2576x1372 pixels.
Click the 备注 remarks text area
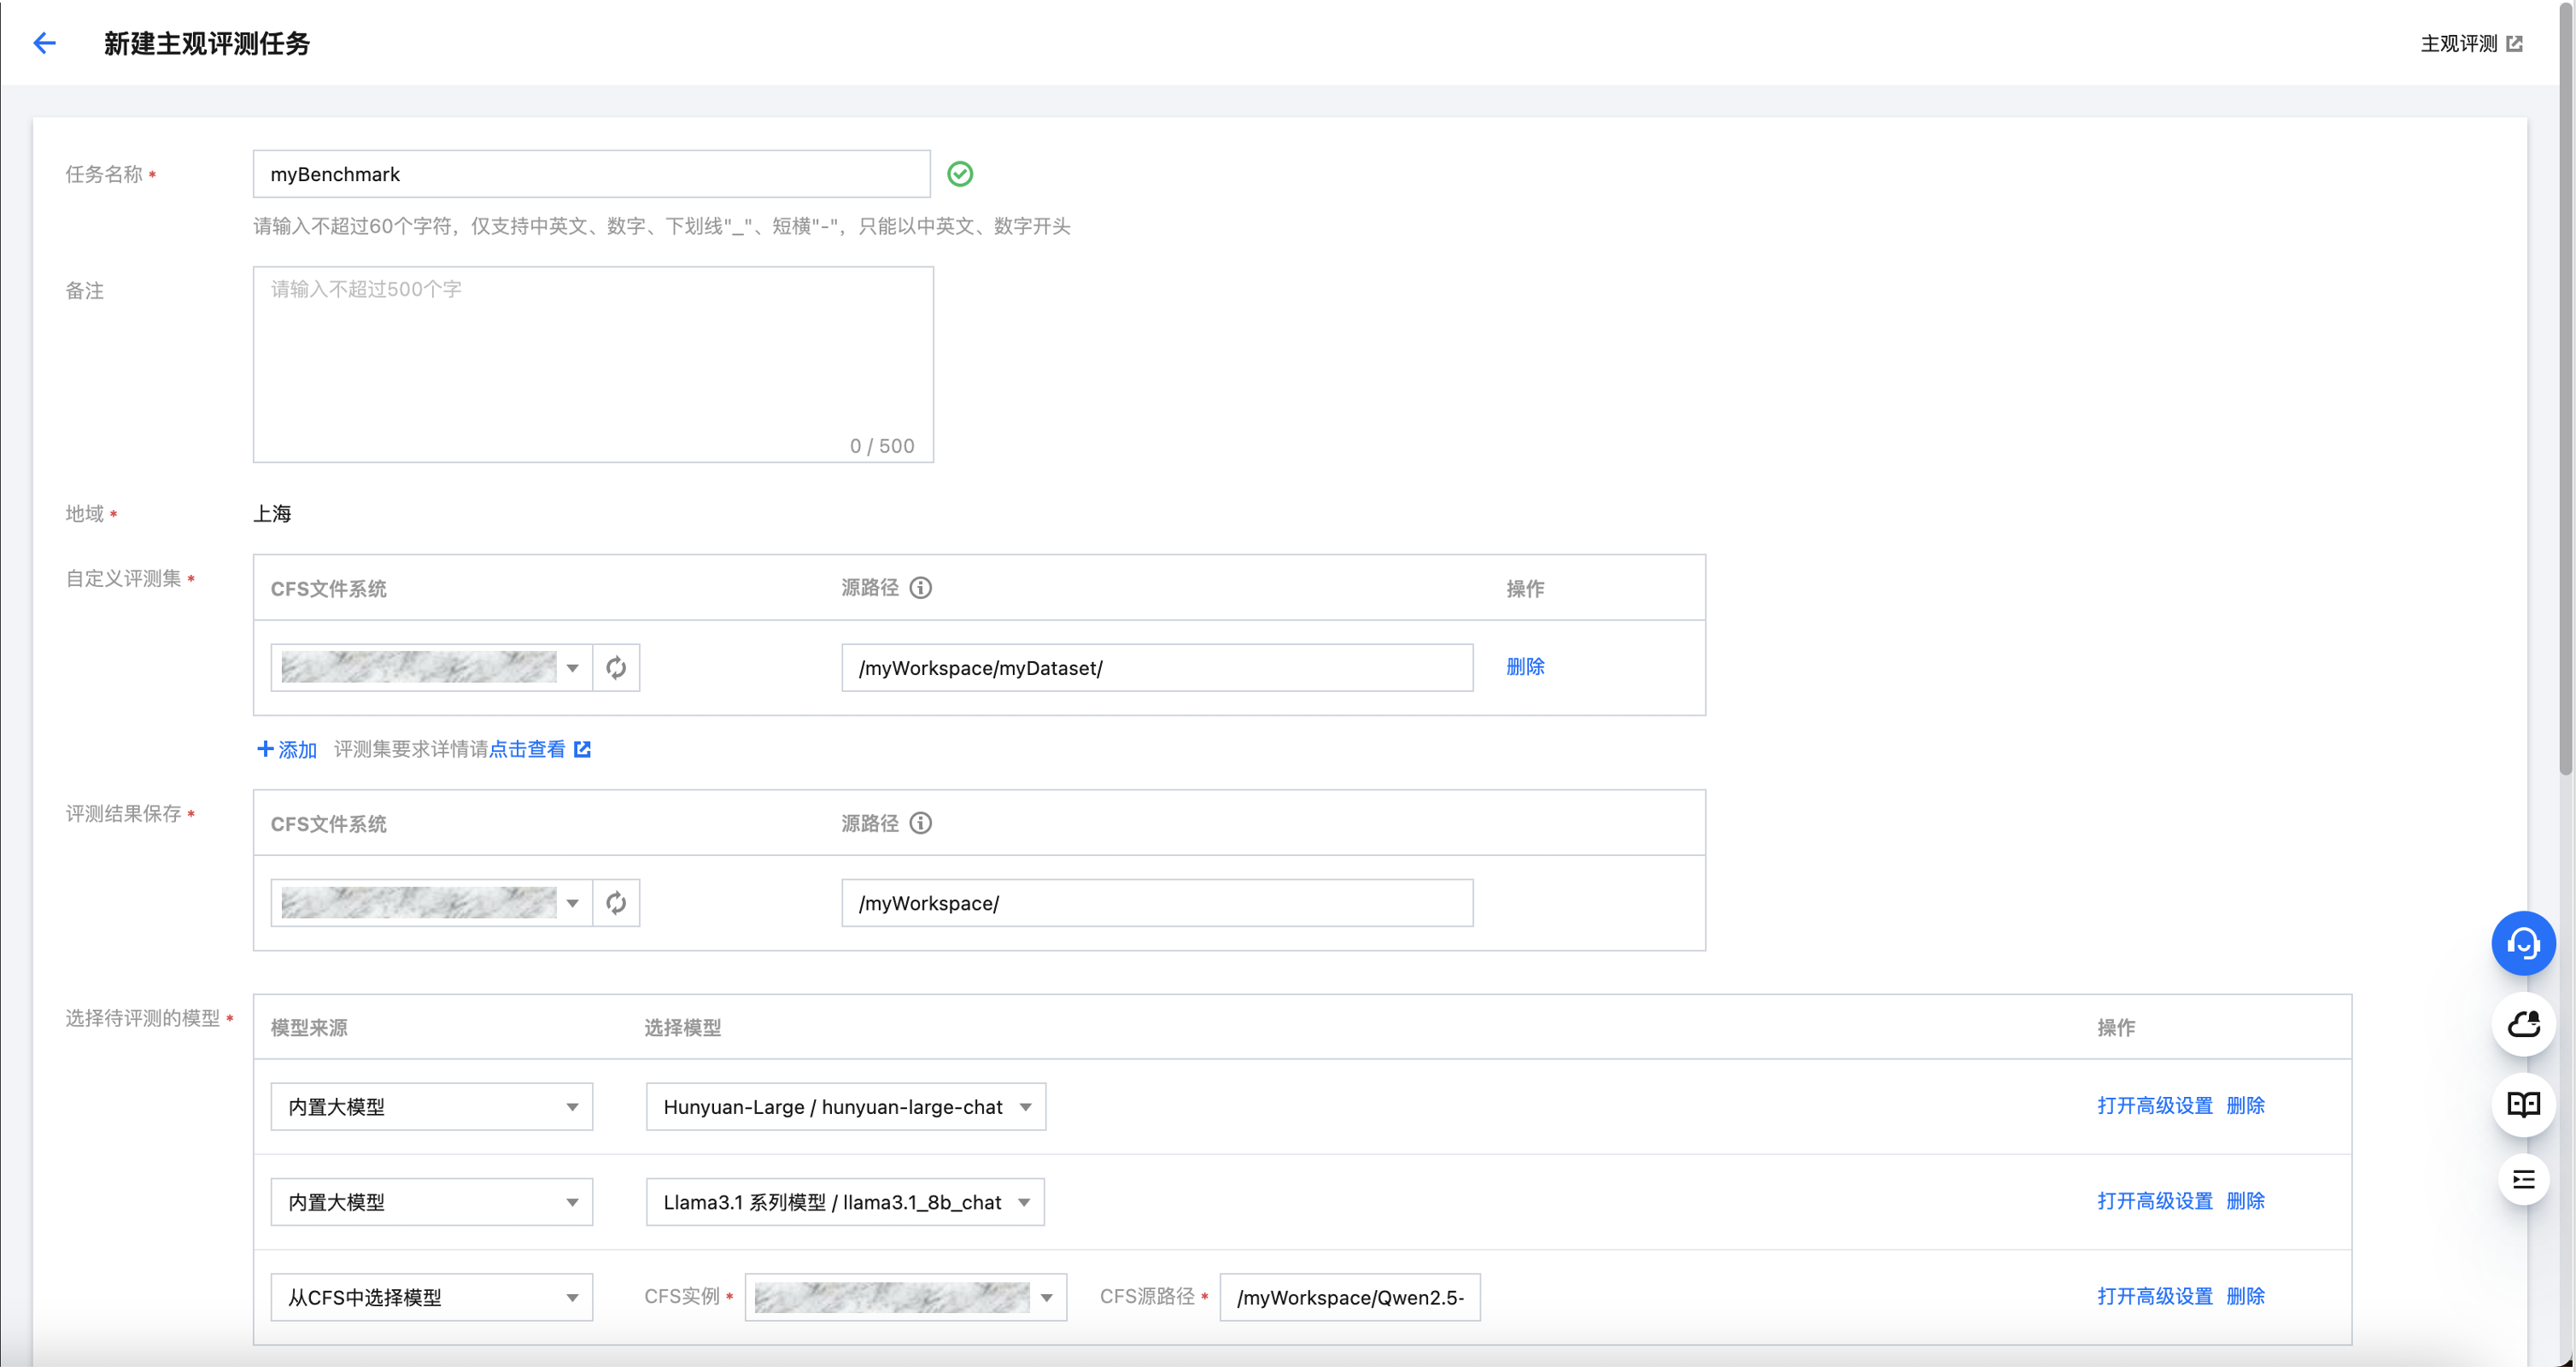593,365
